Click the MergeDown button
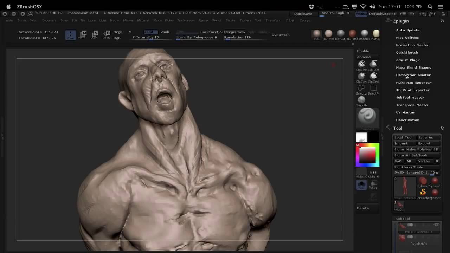450x253 pixels. pos(234,32)
